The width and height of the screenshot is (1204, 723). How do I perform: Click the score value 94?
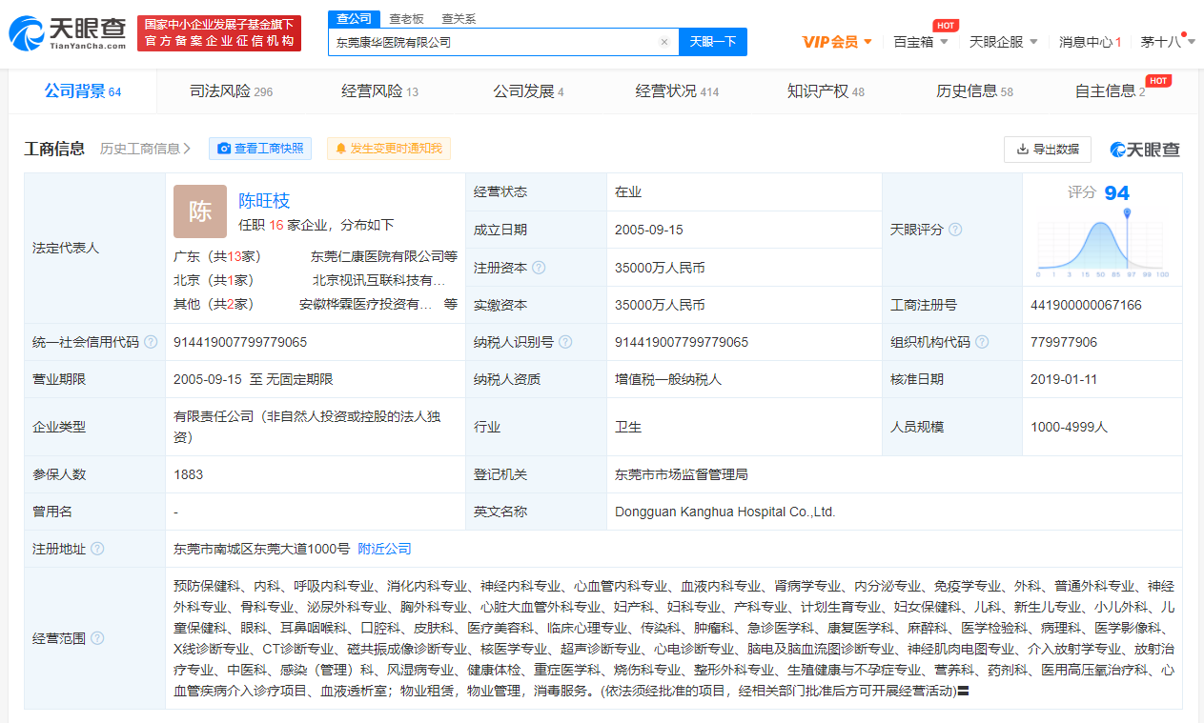[x=1117, y=193]
